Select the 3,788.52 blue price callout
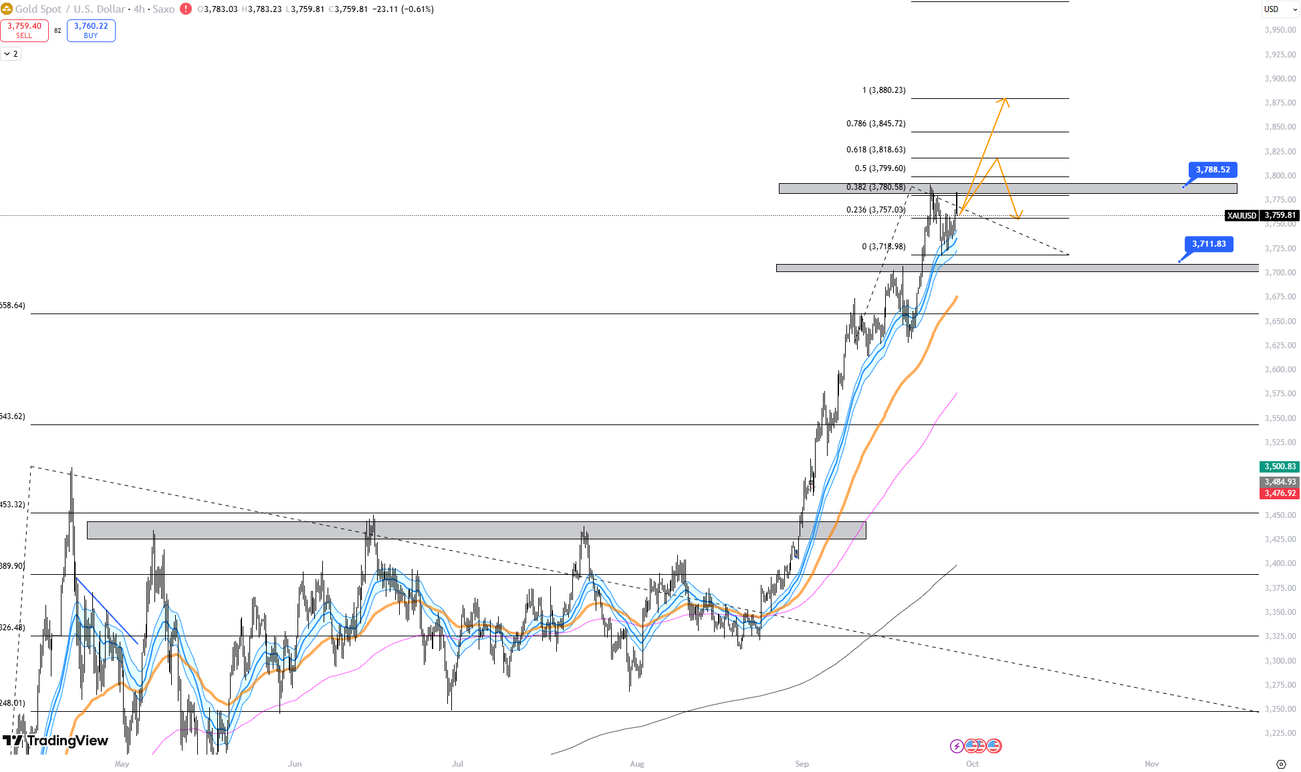This screenshot has height=772, width=1301. point(1213,170)
